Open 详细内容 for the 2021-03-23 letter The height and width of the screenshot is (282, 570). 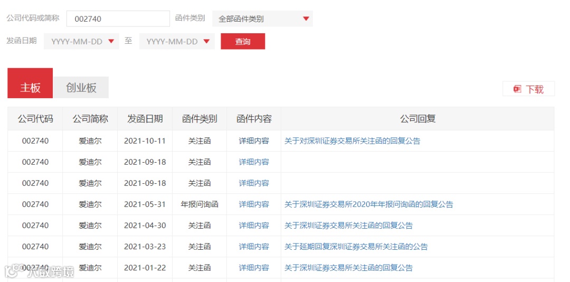pos(254,246)
